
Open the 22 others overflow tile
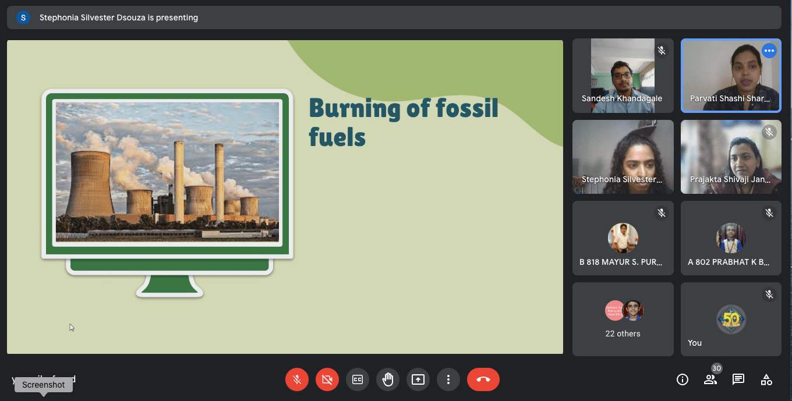(x=623, y=319)
